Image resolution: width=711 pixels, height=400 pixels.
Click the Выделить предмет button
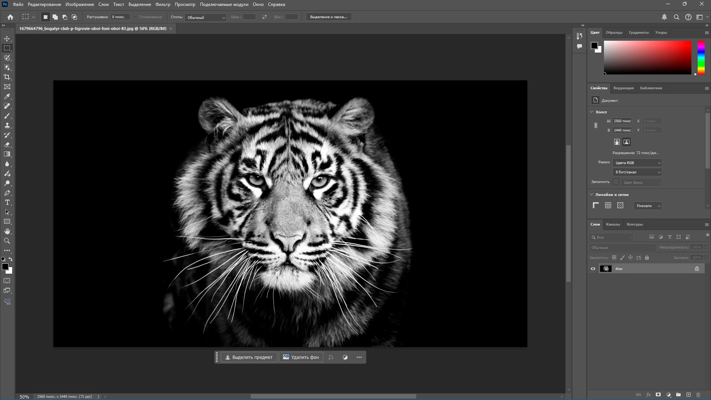click(249, 357)
